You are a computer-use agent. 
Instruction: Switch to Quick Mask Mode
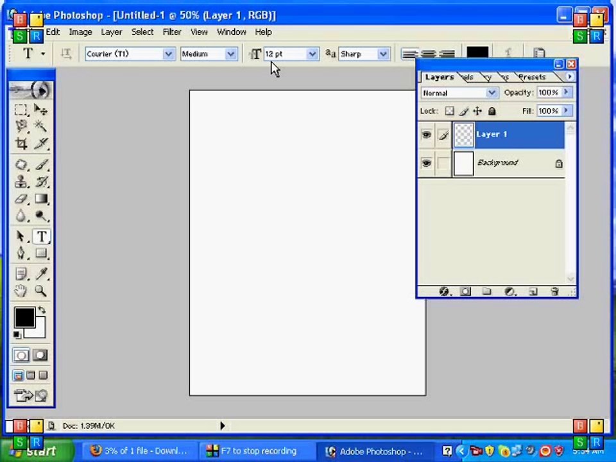[40, 355]
